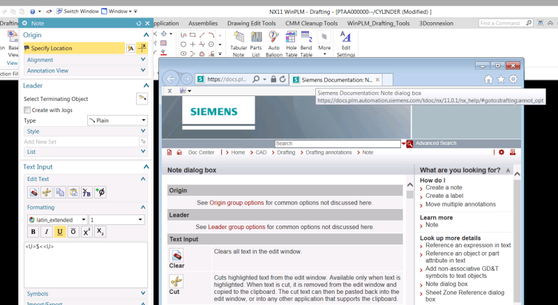This screenshot has width=558, height=305.
Task: Go back in the help browser
Action: coord(171,79)
